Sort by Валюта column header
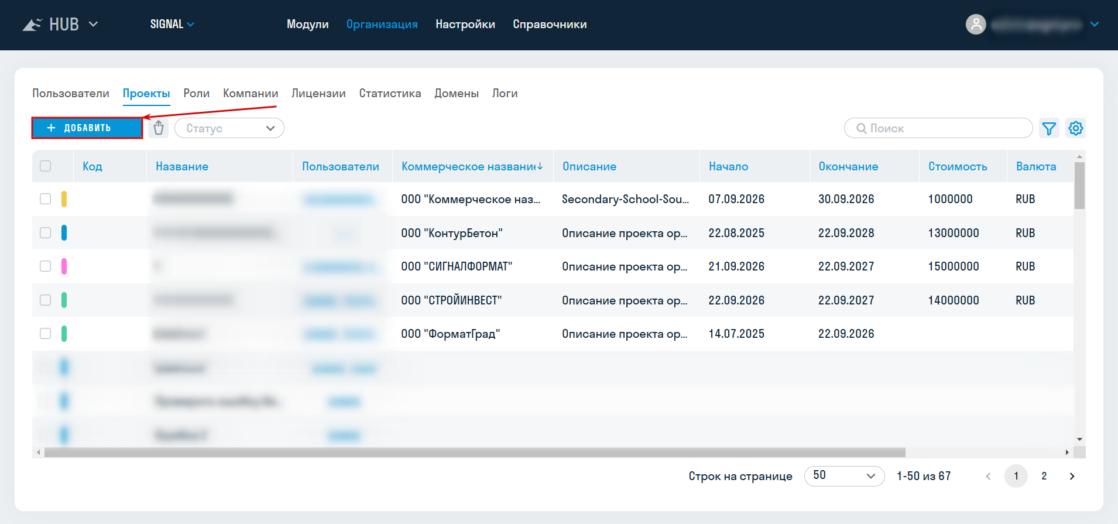 coord(1036,166)
